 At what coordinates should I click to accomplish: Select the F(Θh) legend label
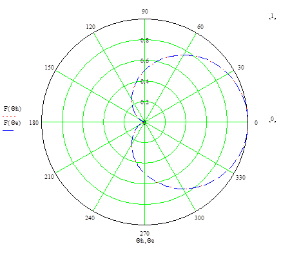(12, 109)
